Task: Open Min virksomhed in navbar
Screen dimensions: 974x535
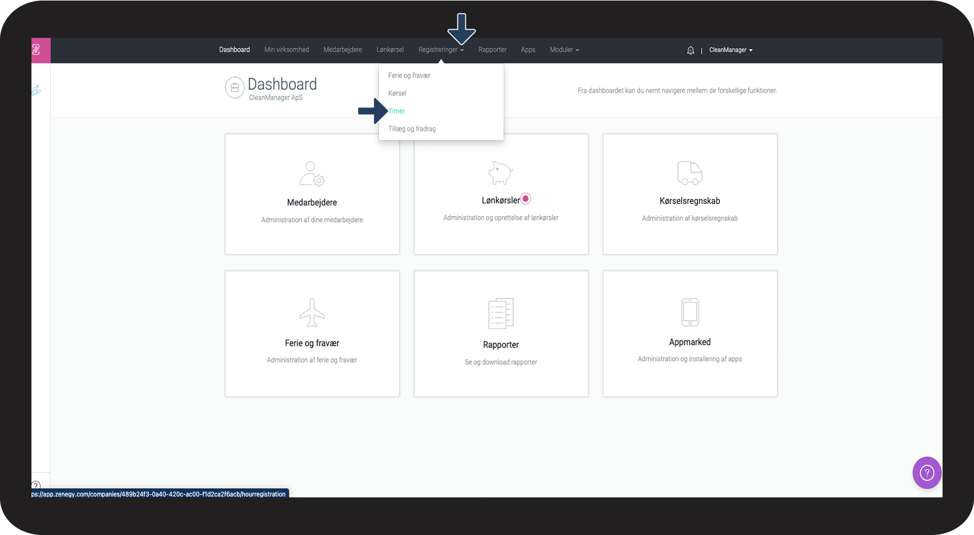Action: click(x=287, y=50)
